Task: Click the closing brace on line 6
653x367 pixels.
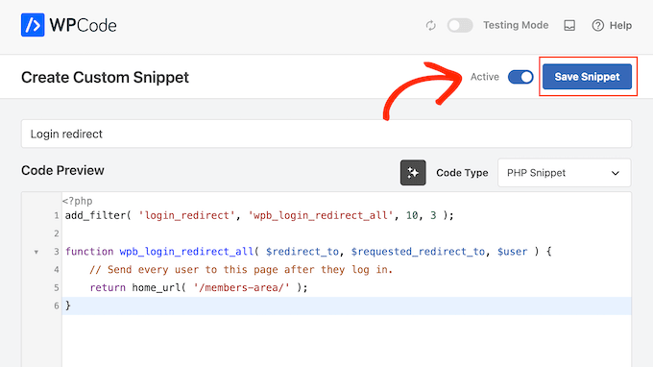Action: [68, 306]
